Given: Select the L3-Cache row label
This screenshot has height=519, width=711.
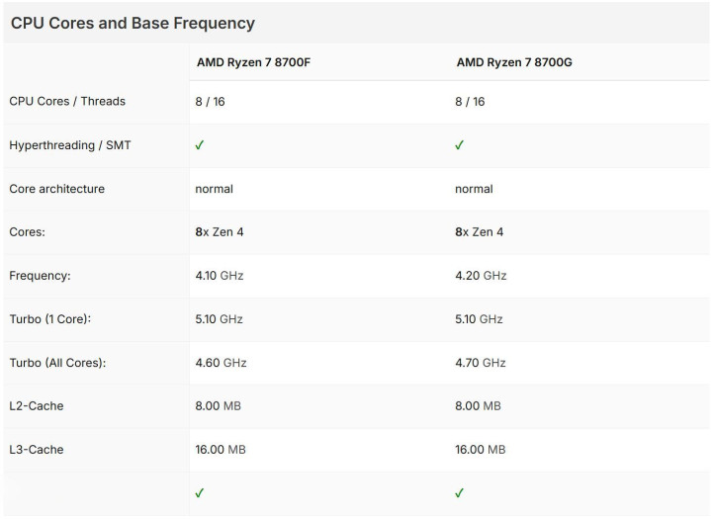Looking at the screenshot, I should tap(37, 450).
